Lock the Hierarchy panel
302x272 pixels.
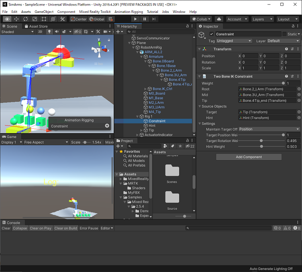coord(188,26)
